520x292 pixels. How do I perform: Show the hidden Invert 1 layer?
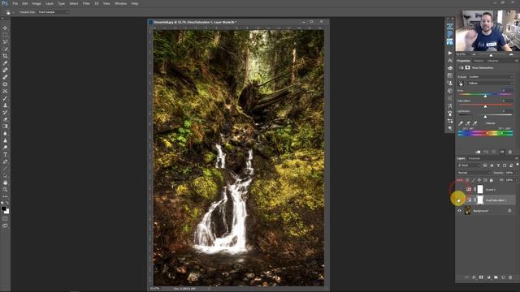(459, 189)
